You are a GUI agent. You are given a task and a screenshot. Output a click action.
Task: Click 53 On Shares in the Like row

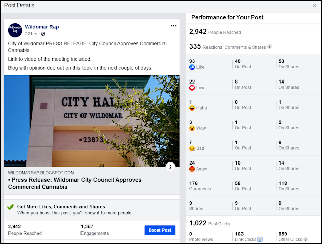point(289,64)
